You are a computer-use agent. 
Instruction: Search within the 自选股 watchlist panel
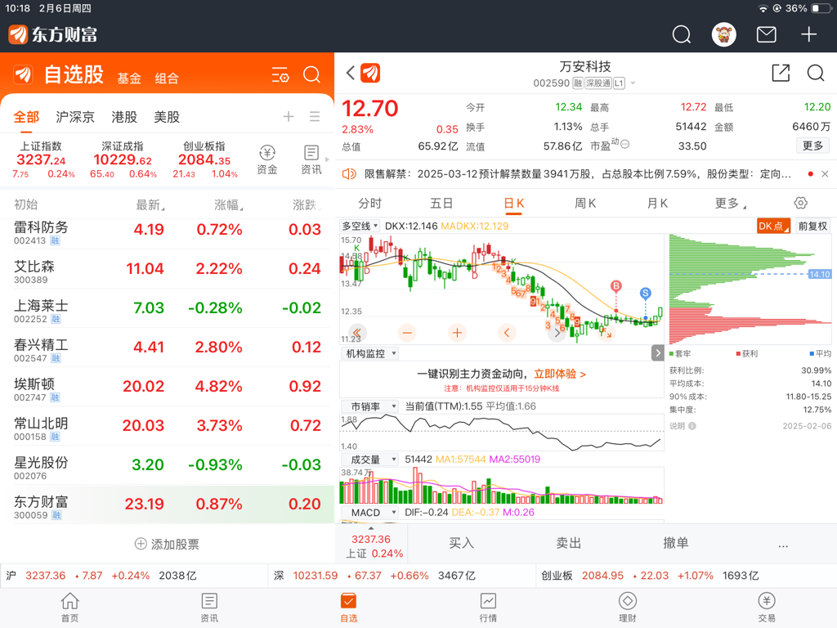(311, 74)
